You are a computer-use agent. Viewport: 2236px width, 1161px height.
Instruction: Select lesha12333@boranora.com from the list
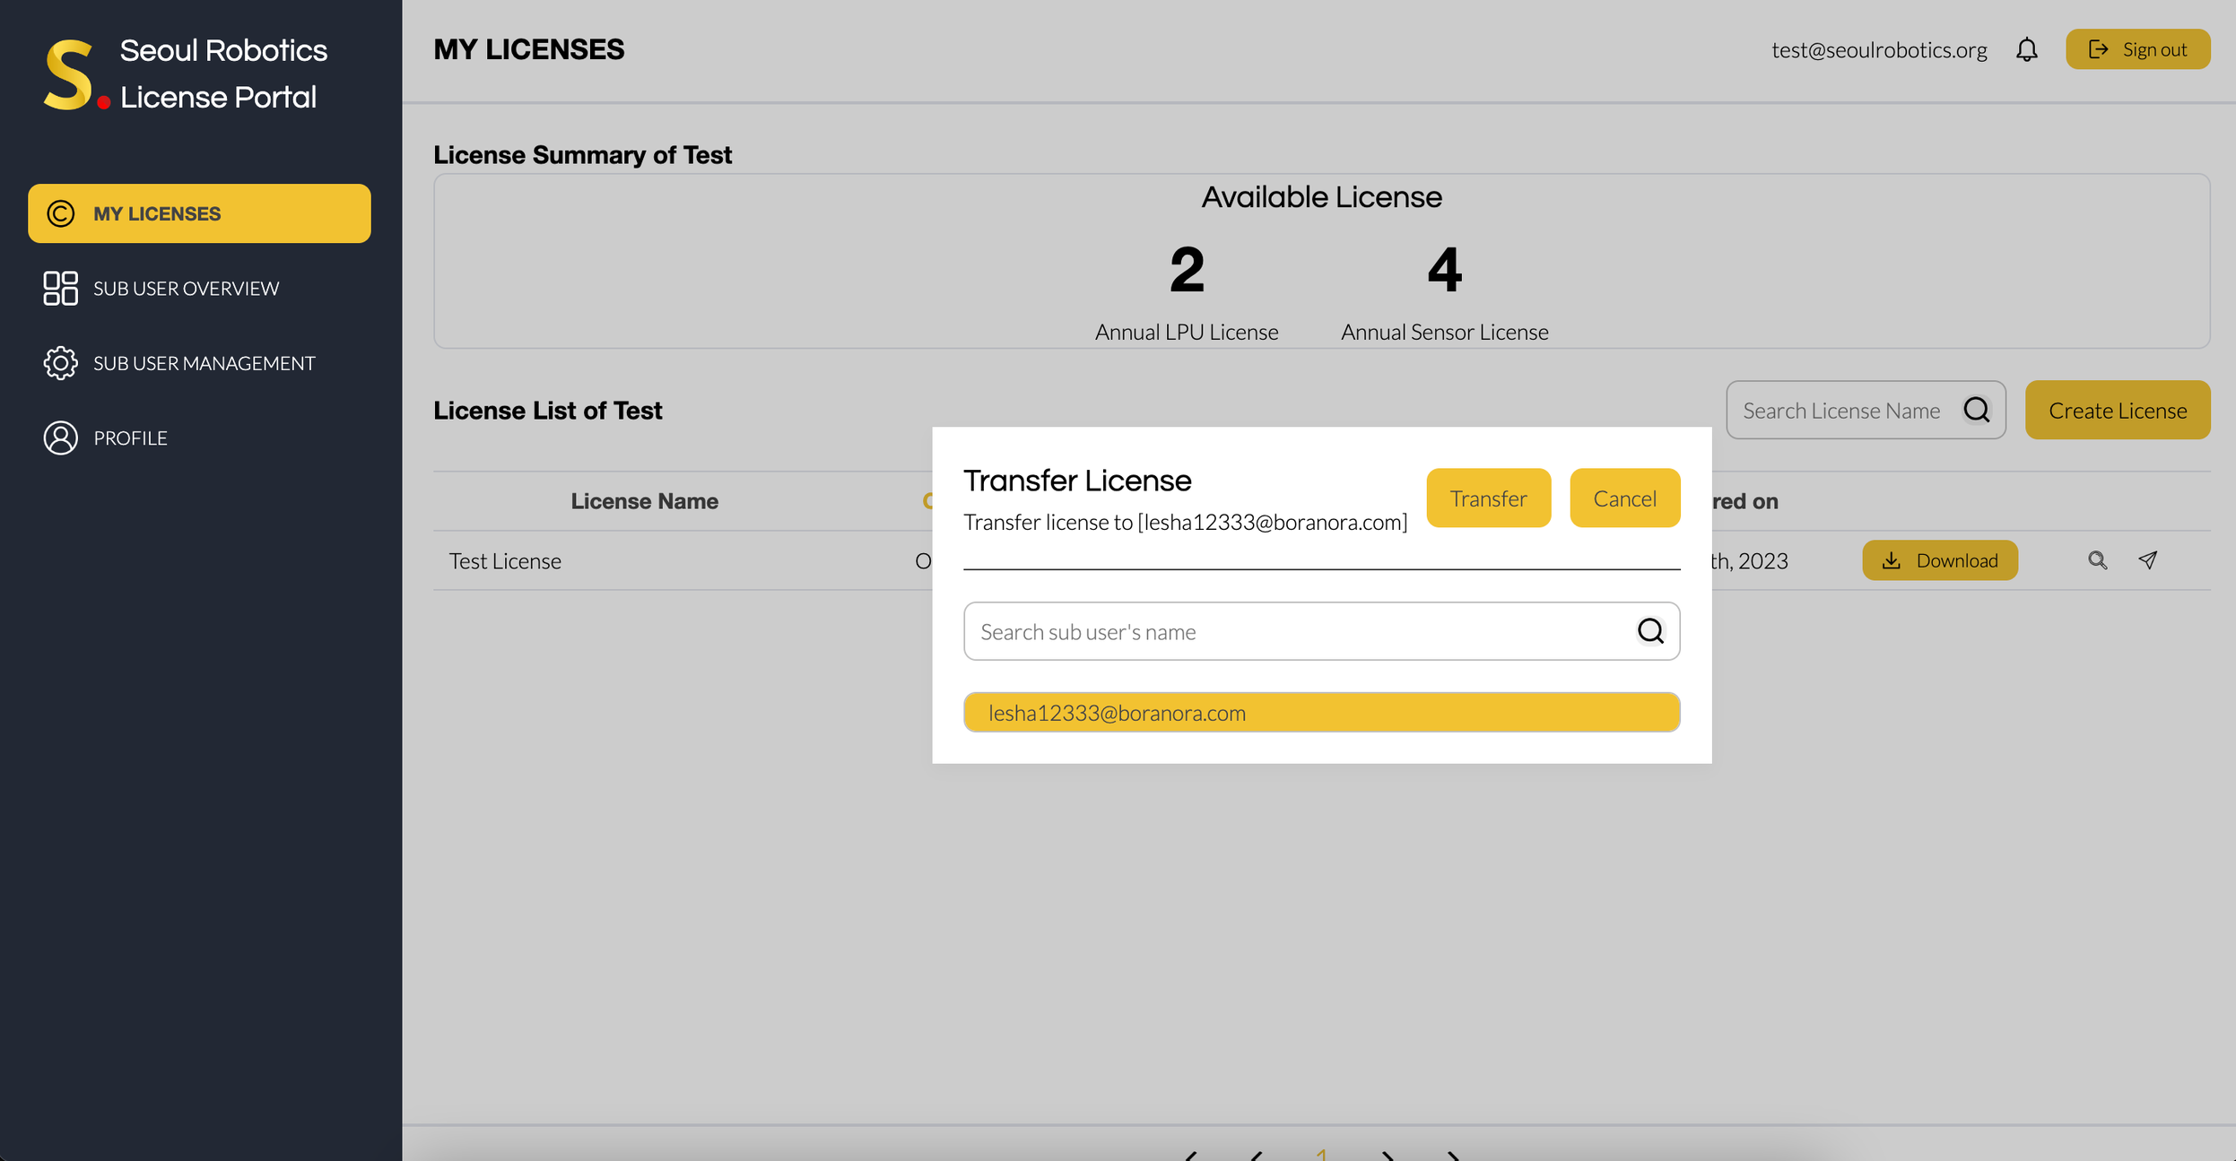[x=1321, y=712]
